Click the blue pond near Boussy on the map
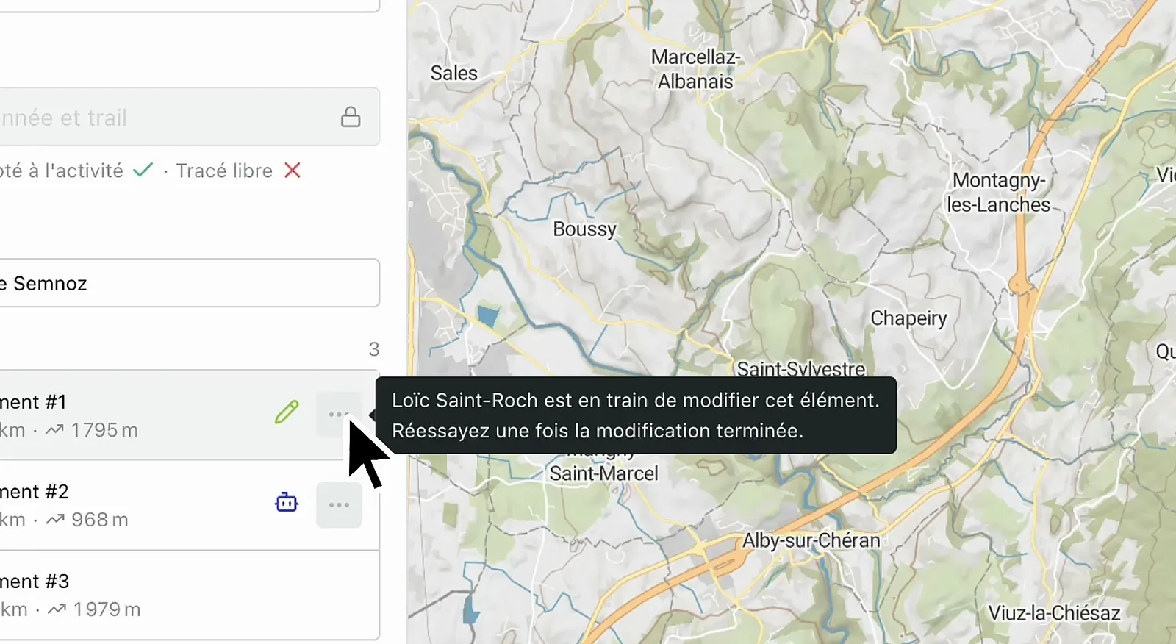Screen dimensions: 1176x644 tap(487, 317)
